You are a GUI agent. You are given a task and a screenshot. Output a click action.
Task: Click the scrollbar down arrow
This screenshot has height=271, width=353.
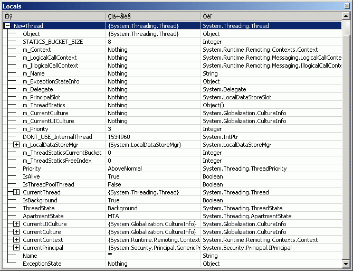[x=346, y=264]
